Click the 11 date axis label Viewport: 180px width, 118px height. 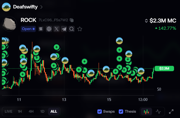pos(19,100)
